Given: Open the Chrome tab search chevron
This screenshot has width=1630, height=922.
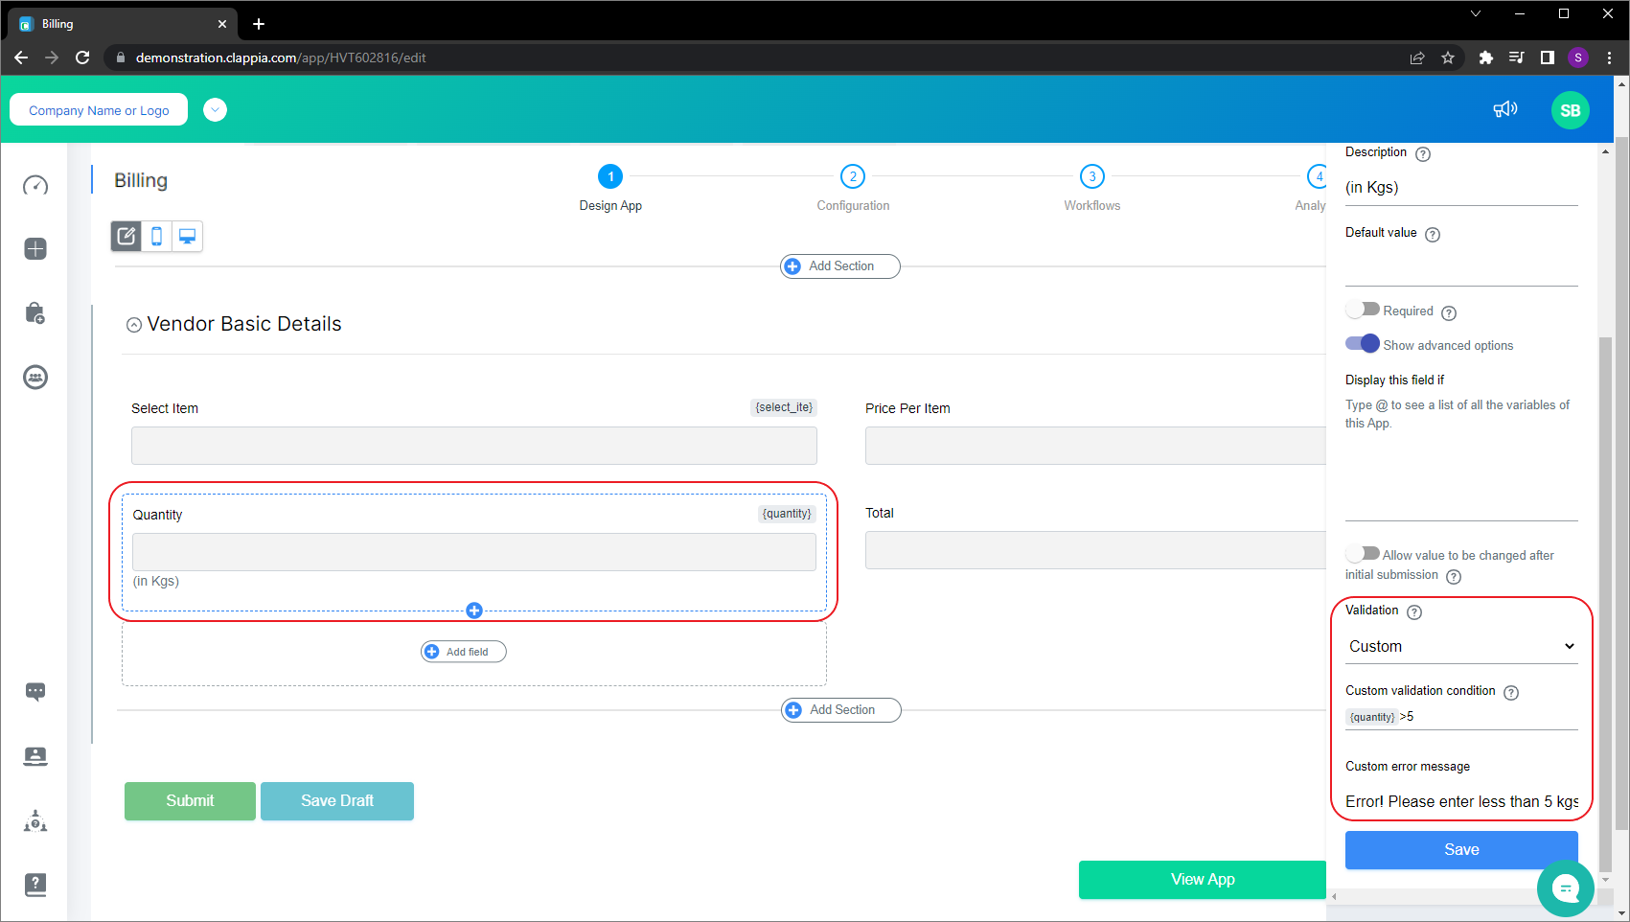Looking at the screenshot, I should coord(1476,13).
